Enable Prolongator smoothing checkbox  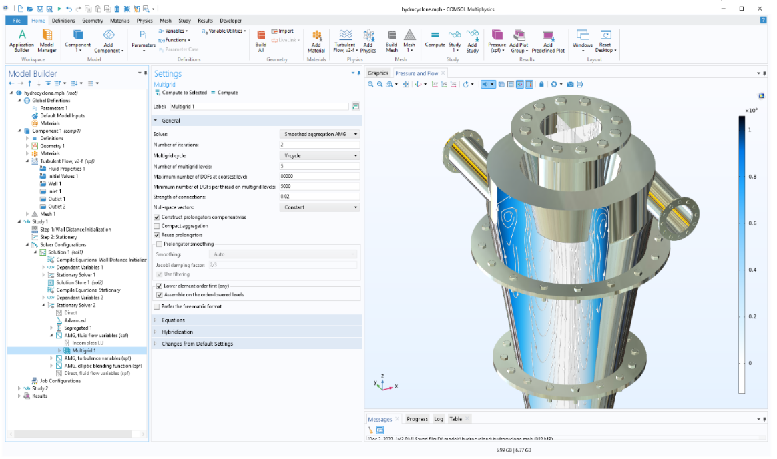click(x=159, y=244)
